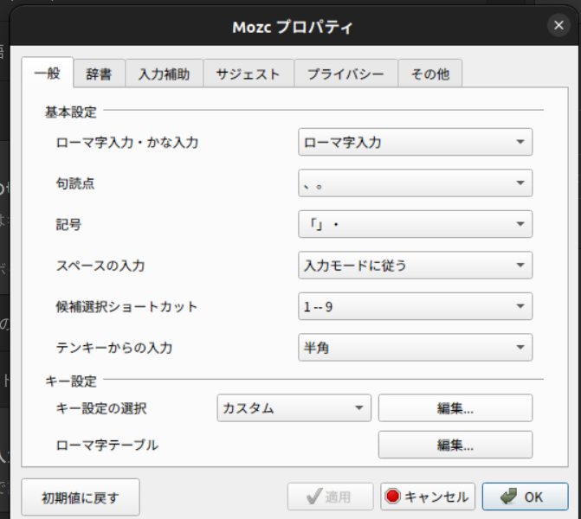Close the Mozc プロパティ dialog
This screenshot has height=519, width=581.
point(558,25)
